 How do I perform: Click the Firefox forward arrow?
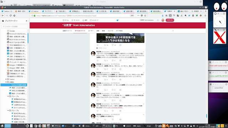tap(7, 16)
